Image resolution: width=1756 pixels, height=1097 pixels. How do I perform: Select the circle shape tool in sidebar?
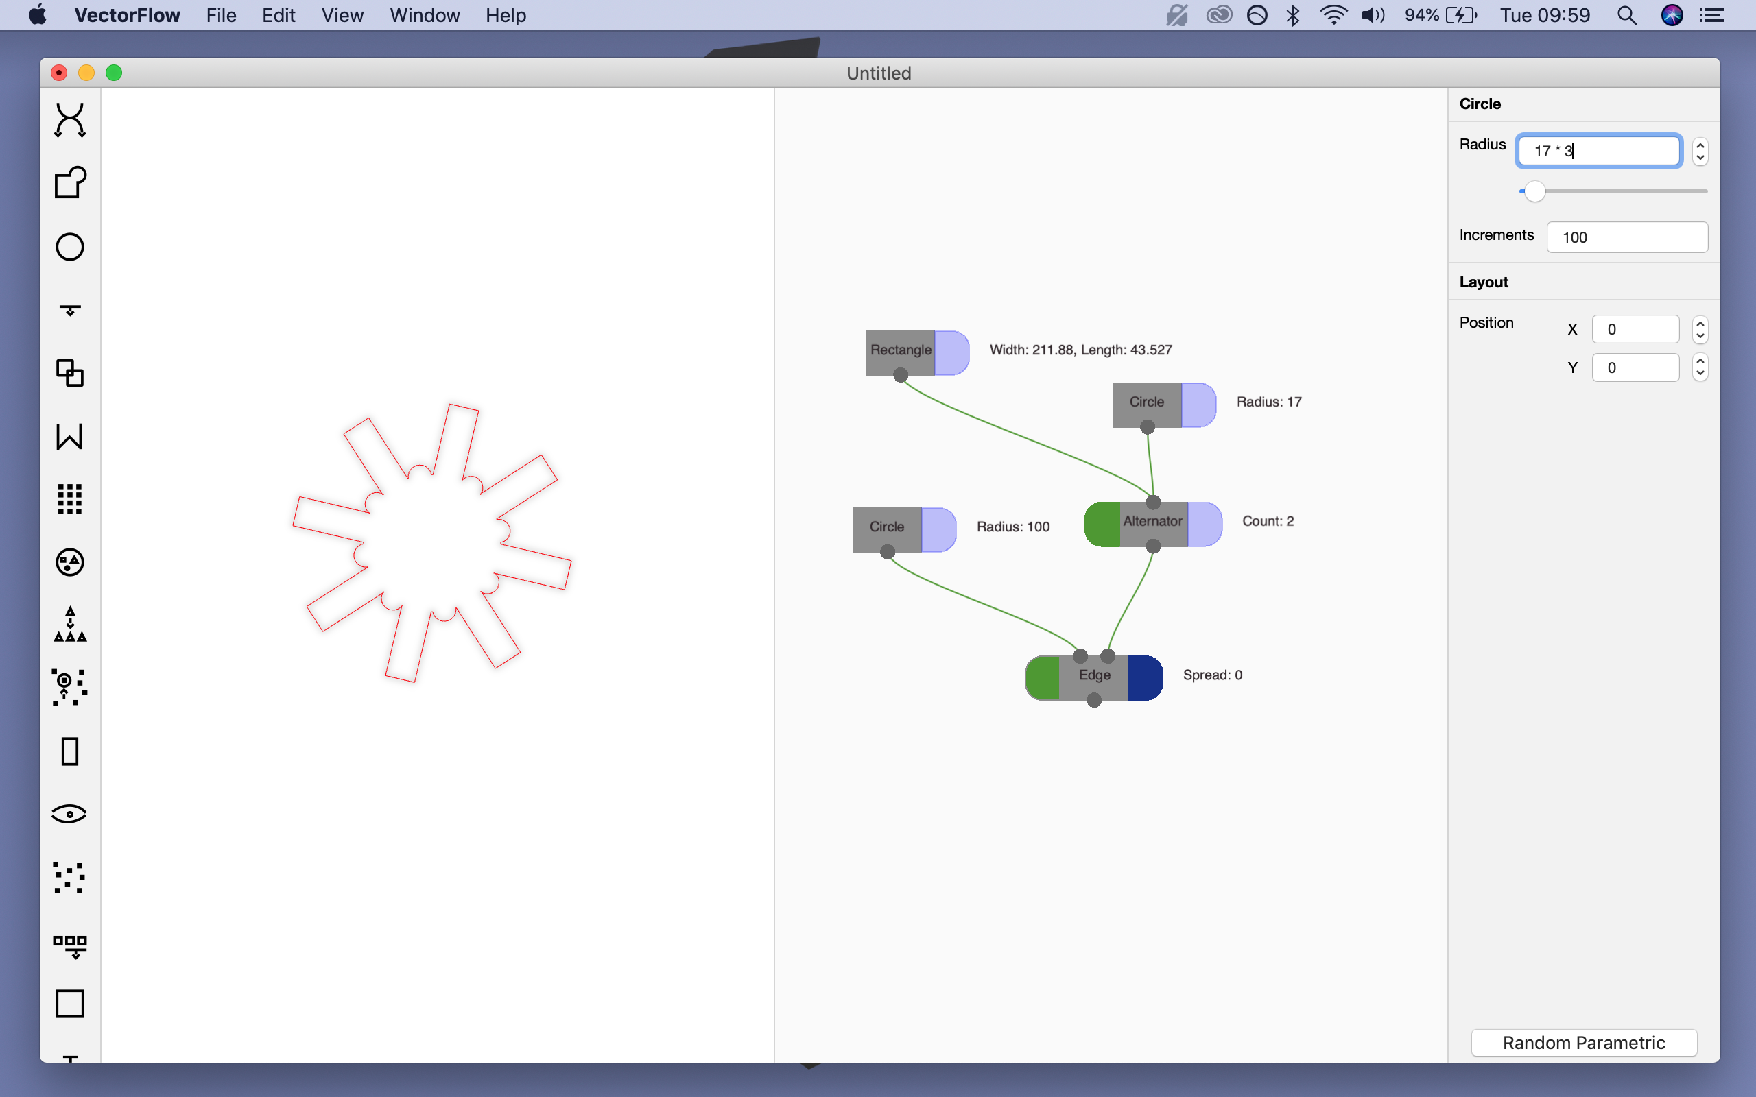click(x=70, y=247)
